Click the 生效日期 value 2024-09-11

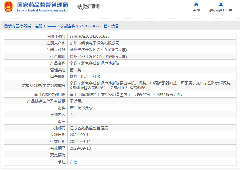click(x=80, y=142)
